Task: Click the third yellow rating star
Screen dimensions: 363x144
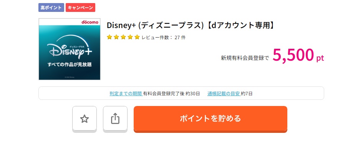Action: 123,37
